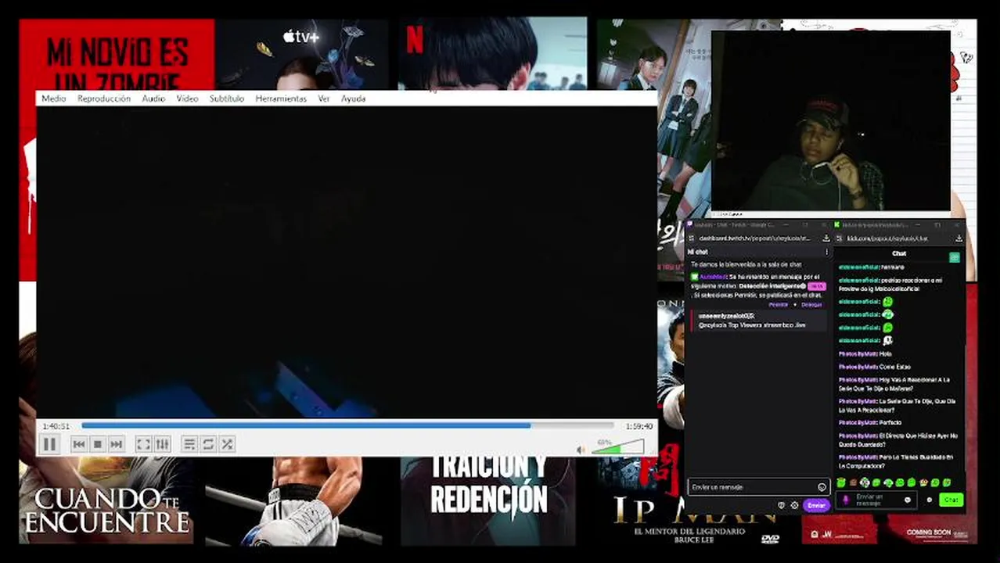Toggle elapsed time display 1:40:51
1000x563 pixels.
point(56,426)
